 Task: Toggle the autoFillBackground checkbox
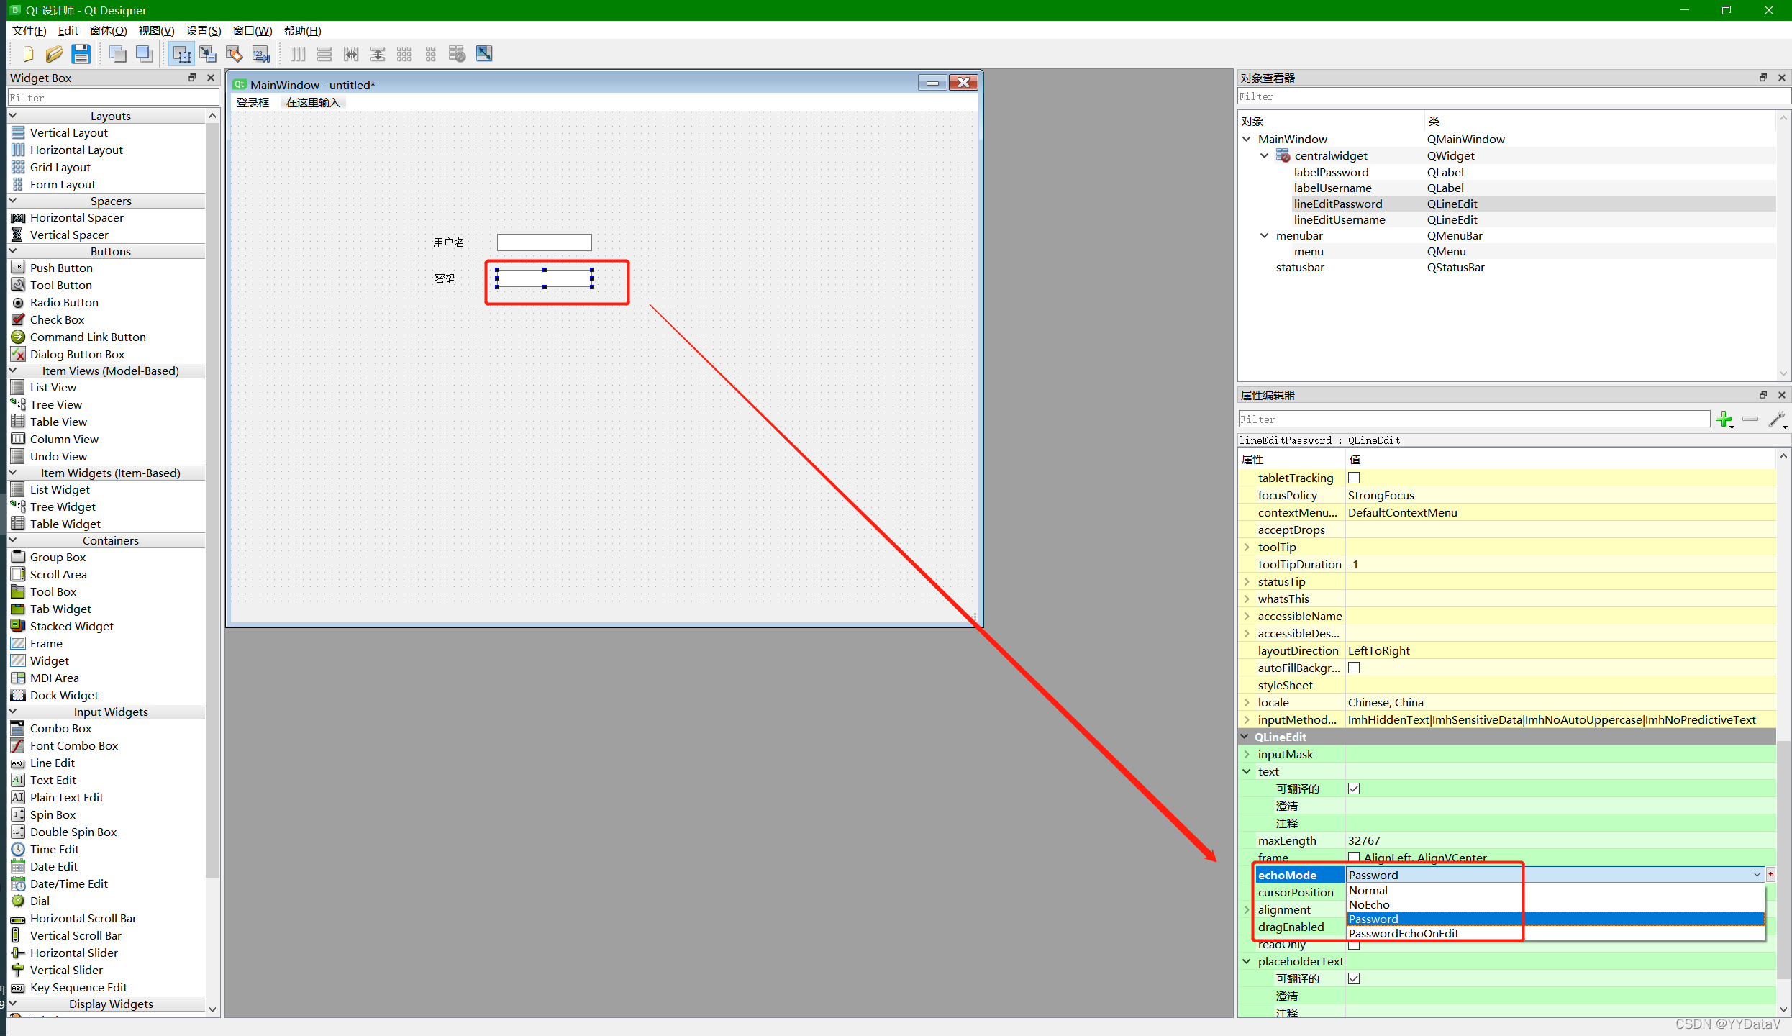[1354, 668]
